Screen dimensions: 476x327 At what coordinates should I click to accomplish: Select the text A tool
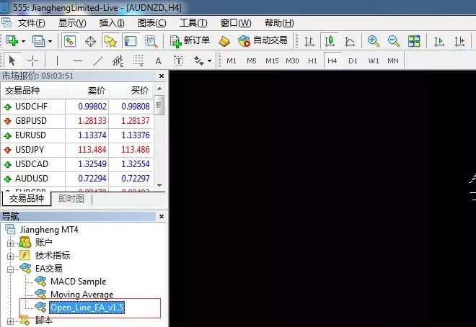pos(158,61)
